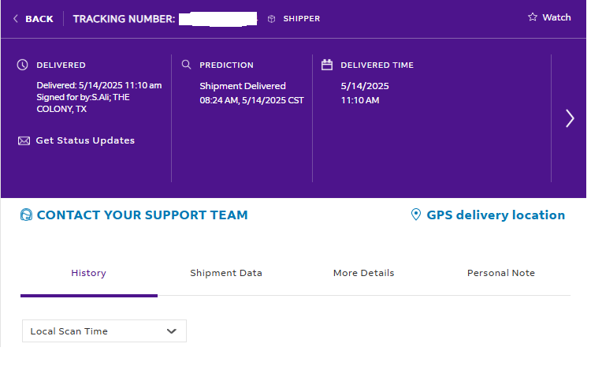Open the GPS delivery location link

coord(496,215)
